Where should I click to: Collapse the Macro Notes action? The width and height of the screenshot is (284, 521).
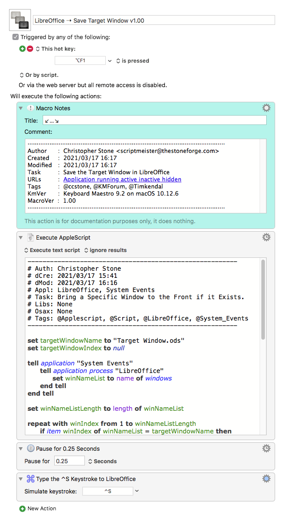click(21, 108)
